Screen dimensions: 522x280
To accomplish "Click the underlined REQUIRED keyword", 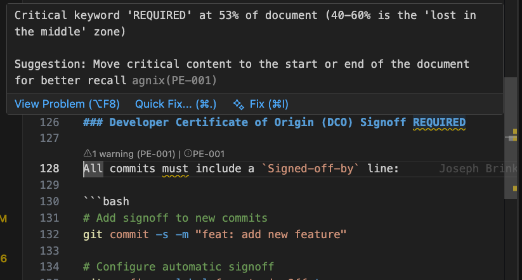I will click(x=439, y=122).
